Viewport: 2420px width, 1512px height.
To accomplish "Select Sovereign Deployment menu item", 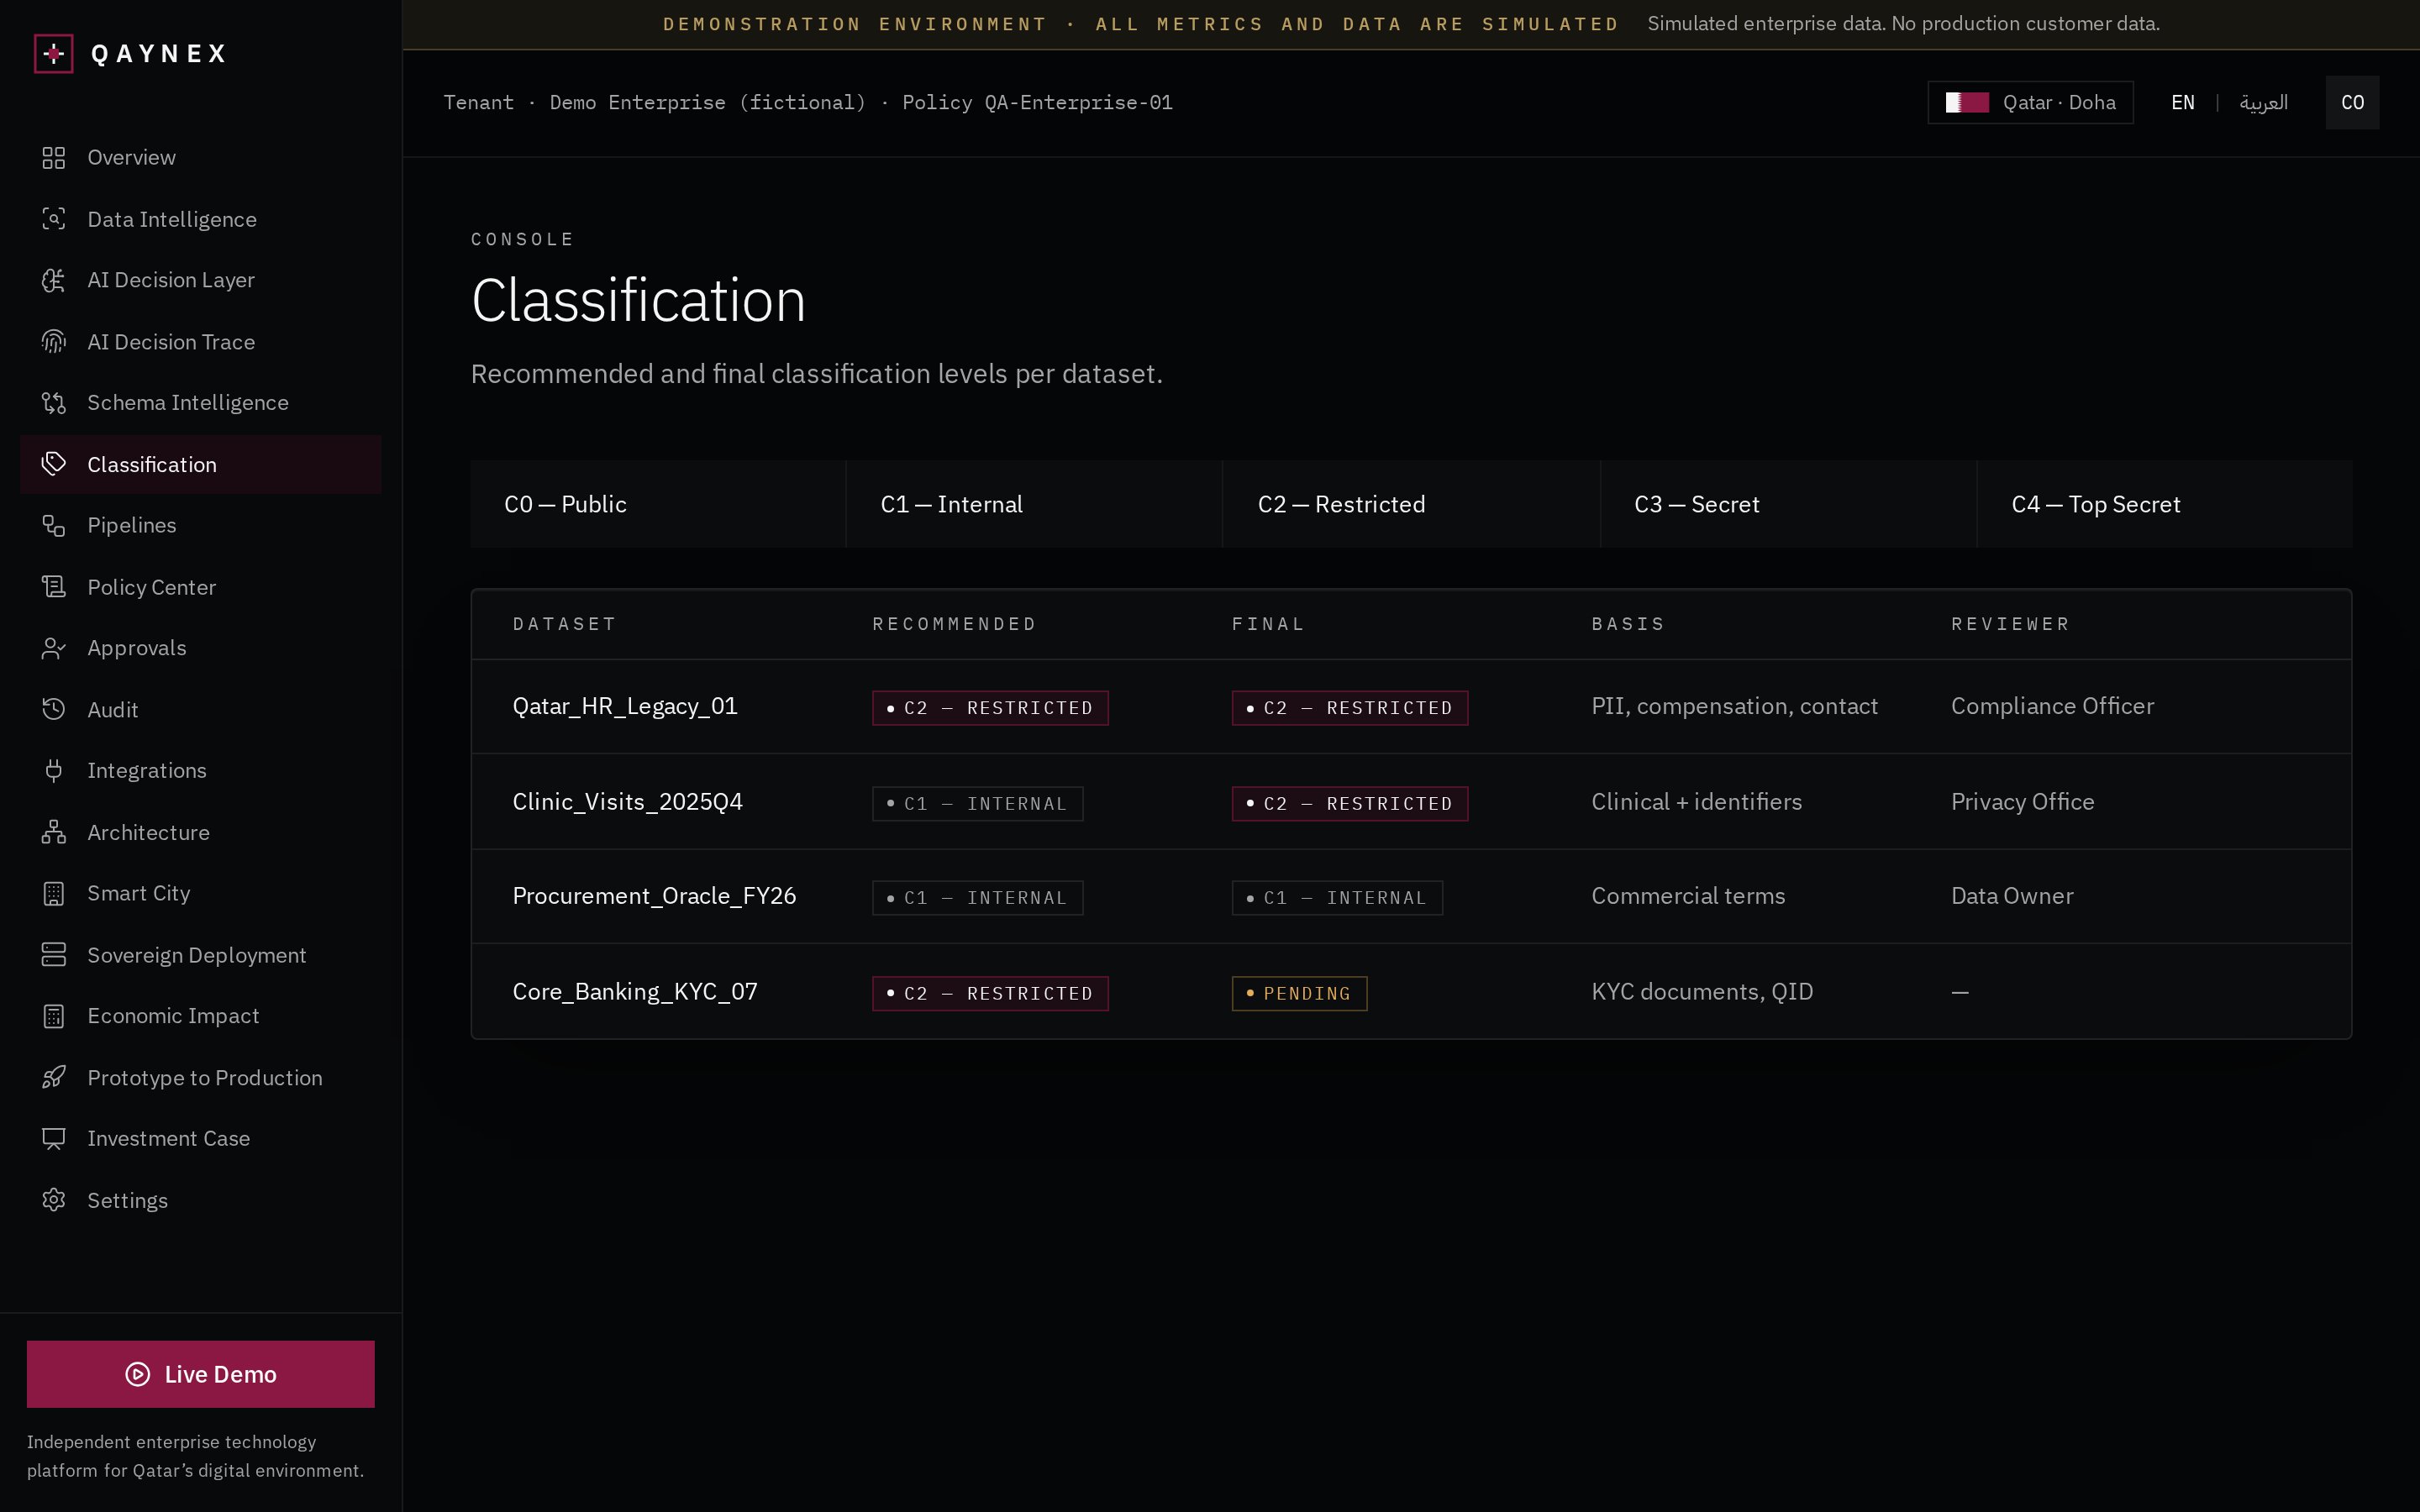I will (200, 955).
